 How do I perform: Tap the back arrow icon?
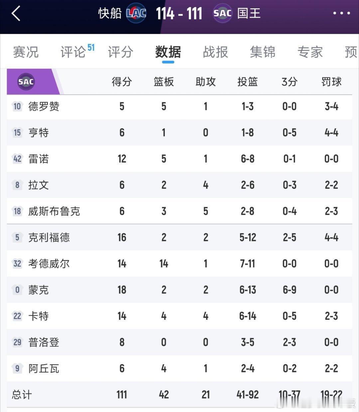16,14
